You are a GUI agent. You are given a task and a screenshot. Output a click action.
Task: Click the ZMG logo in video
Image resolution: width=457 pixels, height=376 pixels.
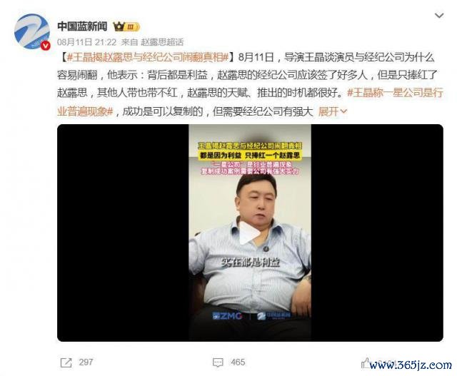227,316
